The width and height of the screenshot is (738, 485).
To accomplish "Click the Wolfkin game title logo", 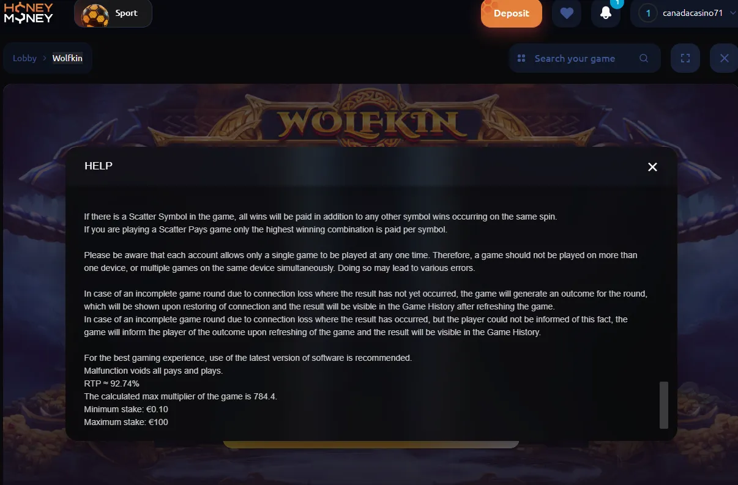I will [x=368, y=122].
